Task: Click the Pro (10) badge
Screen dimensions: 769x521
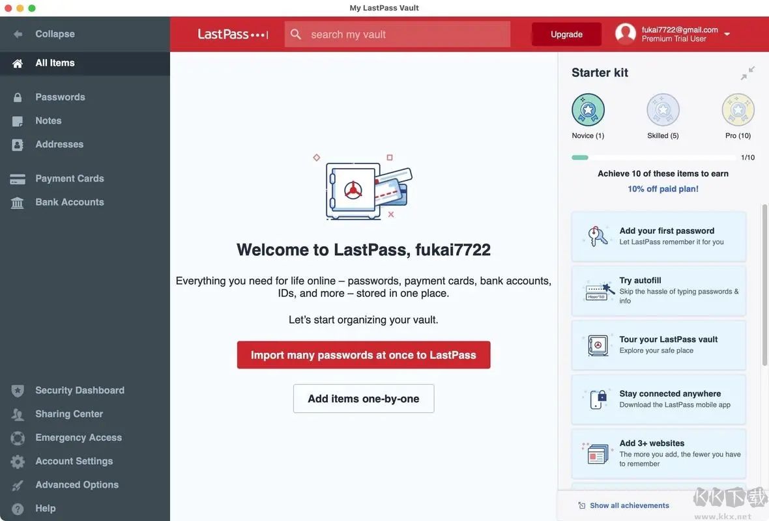Action: (738, 110)
